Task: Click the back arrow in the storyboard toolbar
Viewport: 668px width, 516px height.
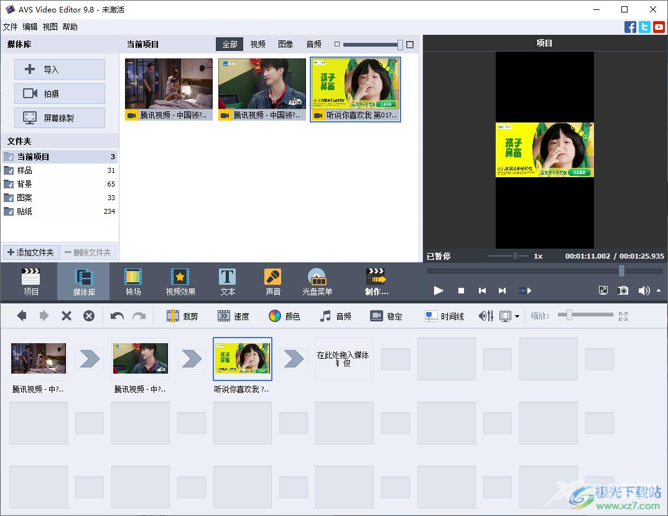Action: pos(22,316)
